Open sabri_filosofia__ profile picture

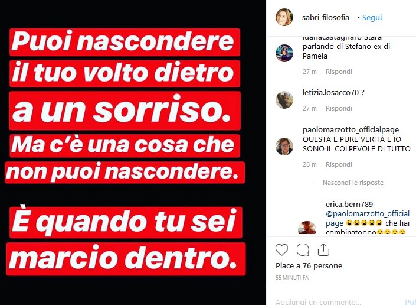tap(284, 17)
